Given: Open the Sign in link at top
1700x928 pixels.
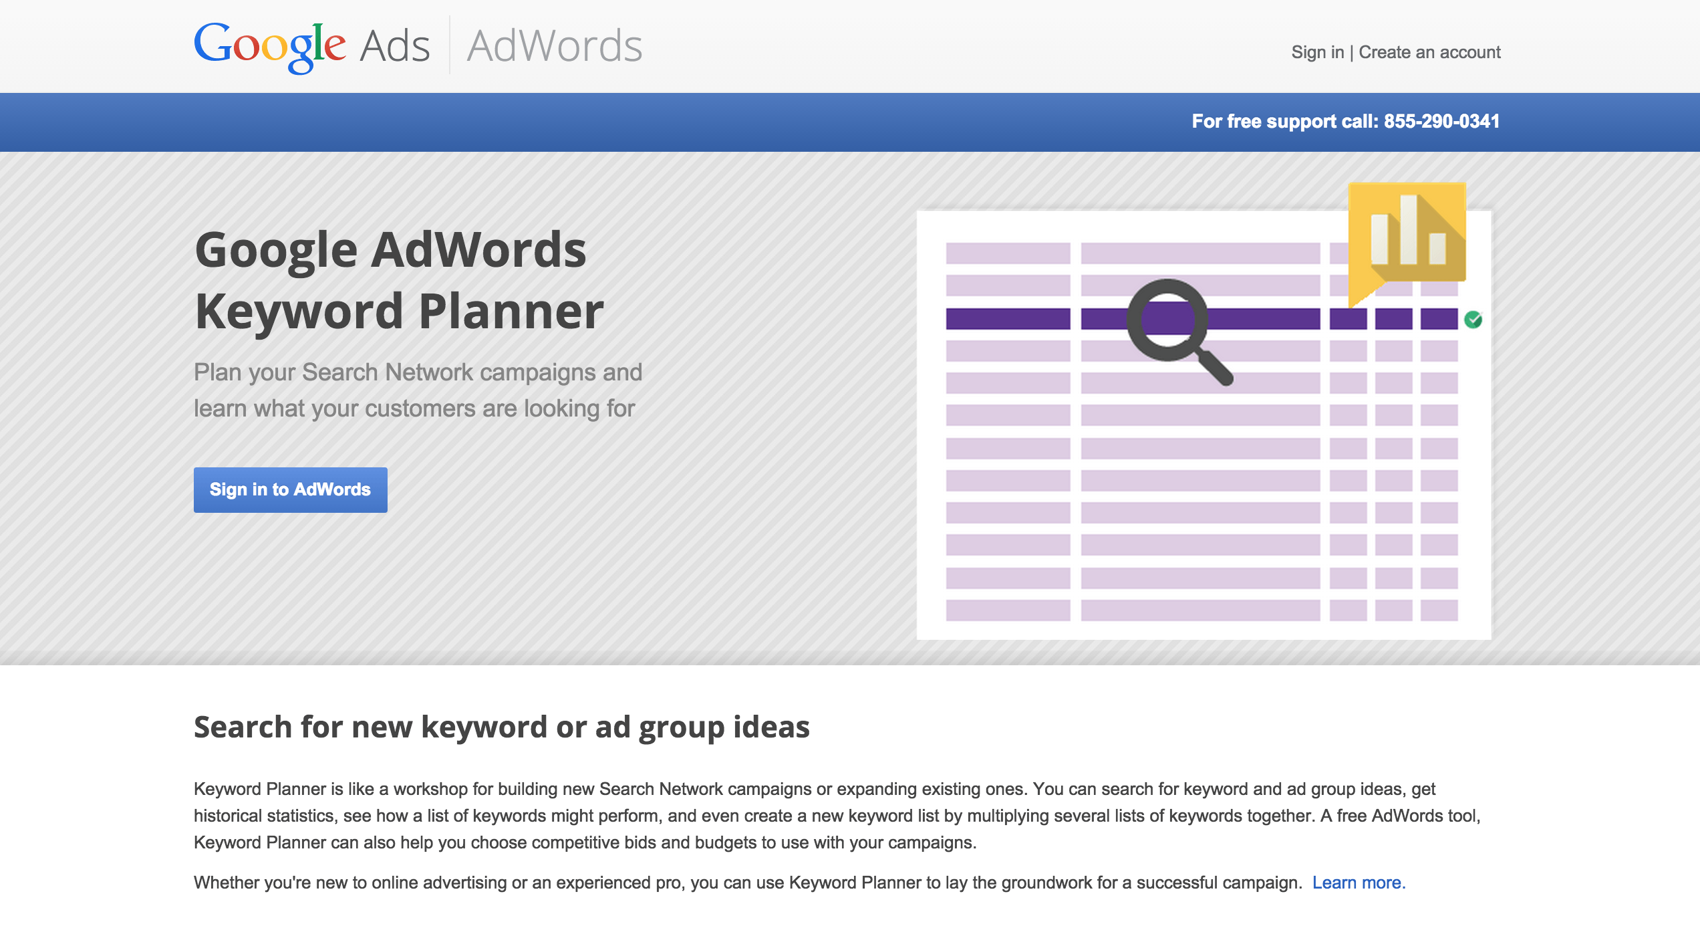Looking at the screenshot, I should coord(1317,52).
